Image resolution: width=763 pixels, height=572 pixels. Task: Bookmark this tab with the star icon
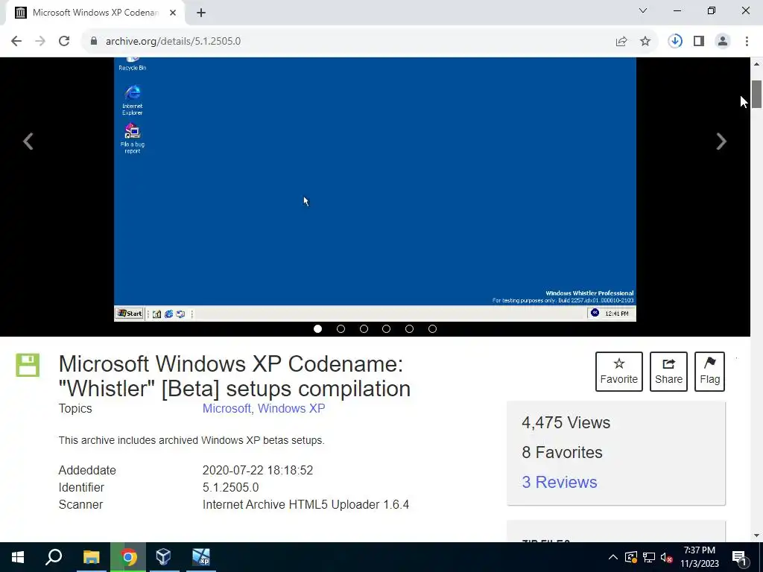pyautogui.click(x=645, y=42)
